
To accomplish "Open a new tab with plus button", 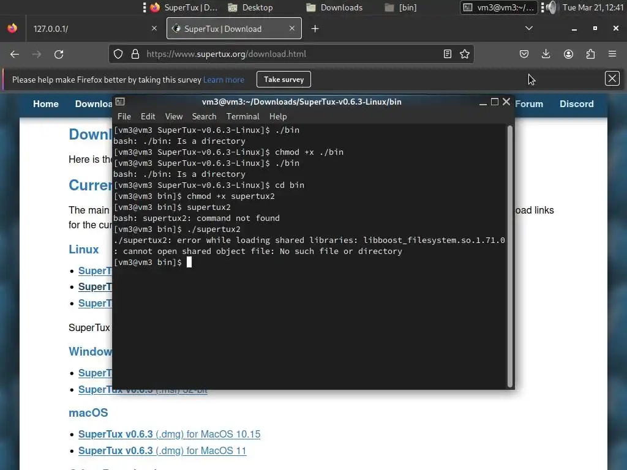I will (x=315, y=29).
